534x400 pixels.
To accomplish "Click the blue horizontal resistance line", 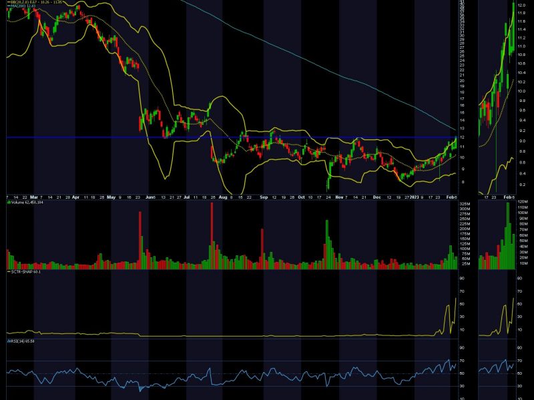I will 200,137.
